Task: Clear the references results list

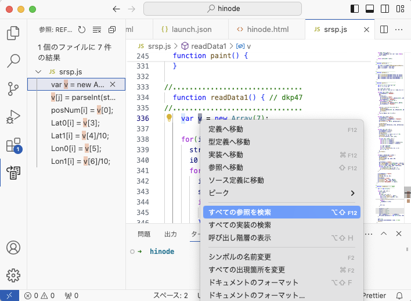Action: coord(97,30)
